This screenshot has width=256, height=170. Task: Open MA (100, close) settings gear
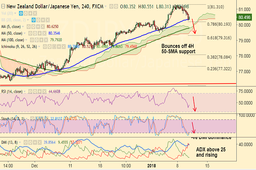point(37,40)
